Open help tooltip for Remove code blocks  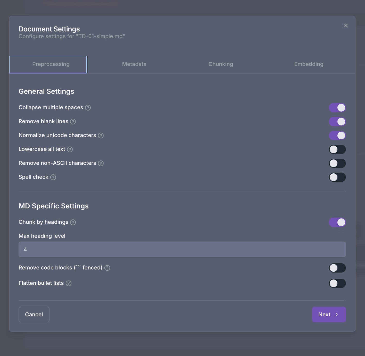tap(107, 268)
